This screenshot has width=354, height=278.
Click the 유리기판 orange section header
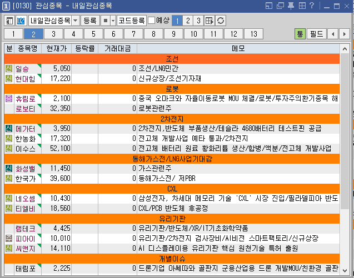pyautogui.click(x=172, y=219)
